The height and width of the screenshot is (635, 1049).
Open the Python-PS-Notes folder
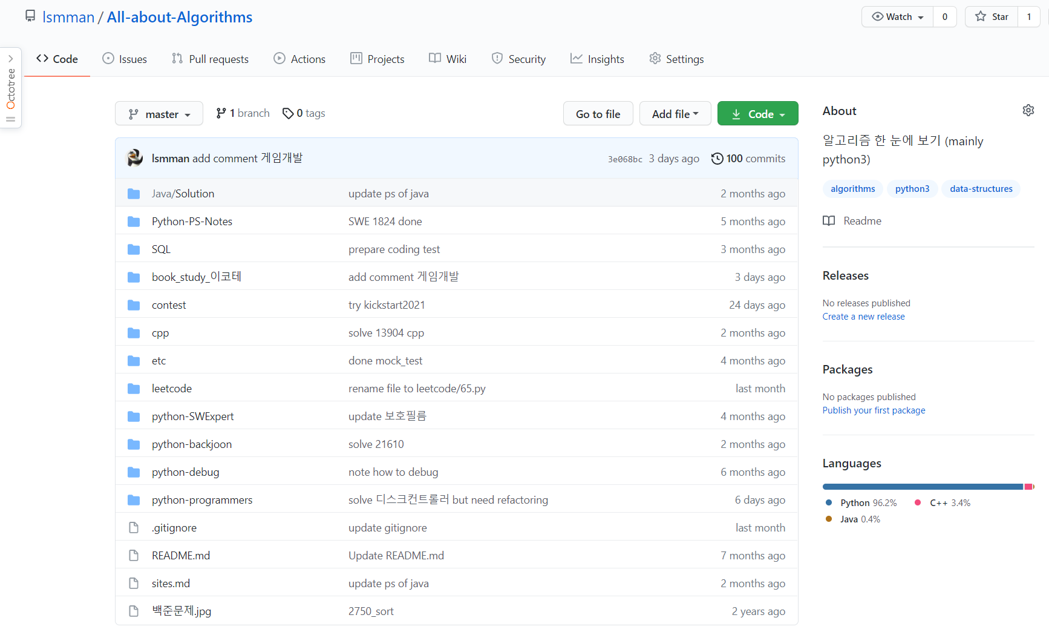[x=192, y=222]
